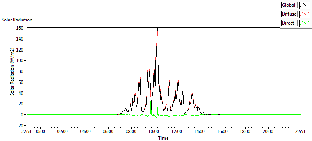312x141 pixels.
Task: Click the 20:00 time tick label
Action: tap(268, 132)
